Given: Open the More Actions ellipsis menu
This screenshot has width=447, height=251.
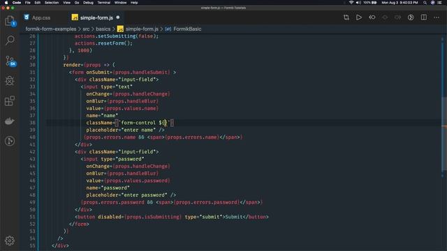Looking at the screenshot, I should (437, 17).
